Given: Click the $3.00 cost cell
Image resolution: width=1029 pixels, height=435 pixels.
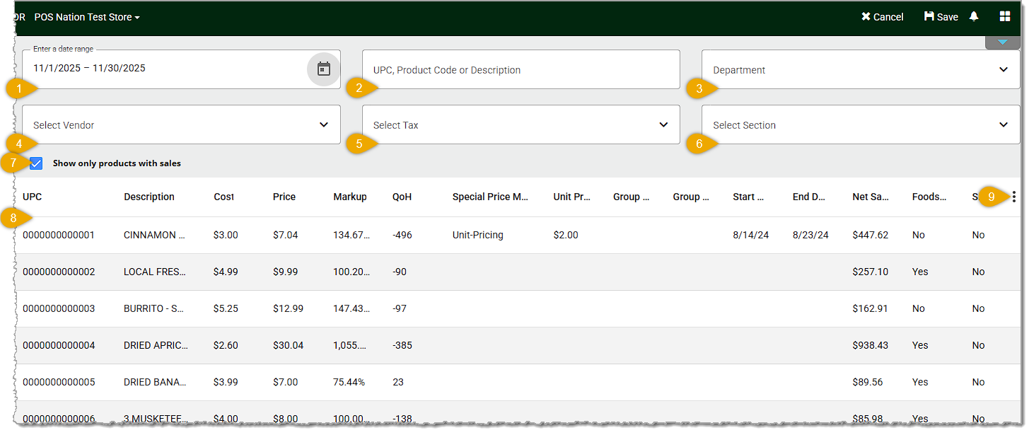Looking at the screenshot, I should 225,235.
